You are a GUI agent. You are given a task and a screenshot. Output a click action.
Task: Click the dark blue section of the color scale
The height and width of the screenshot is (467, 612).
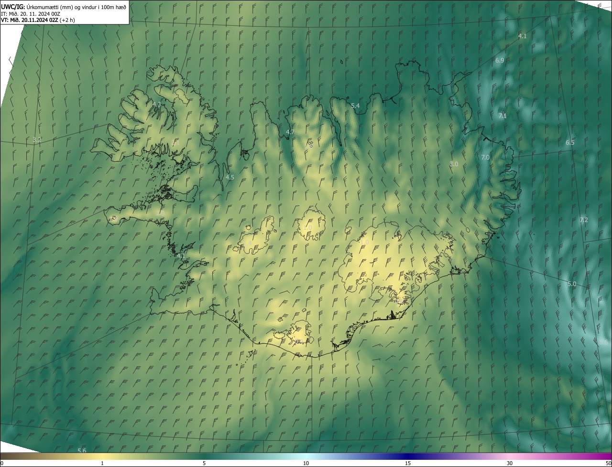[x=409, y=457]
